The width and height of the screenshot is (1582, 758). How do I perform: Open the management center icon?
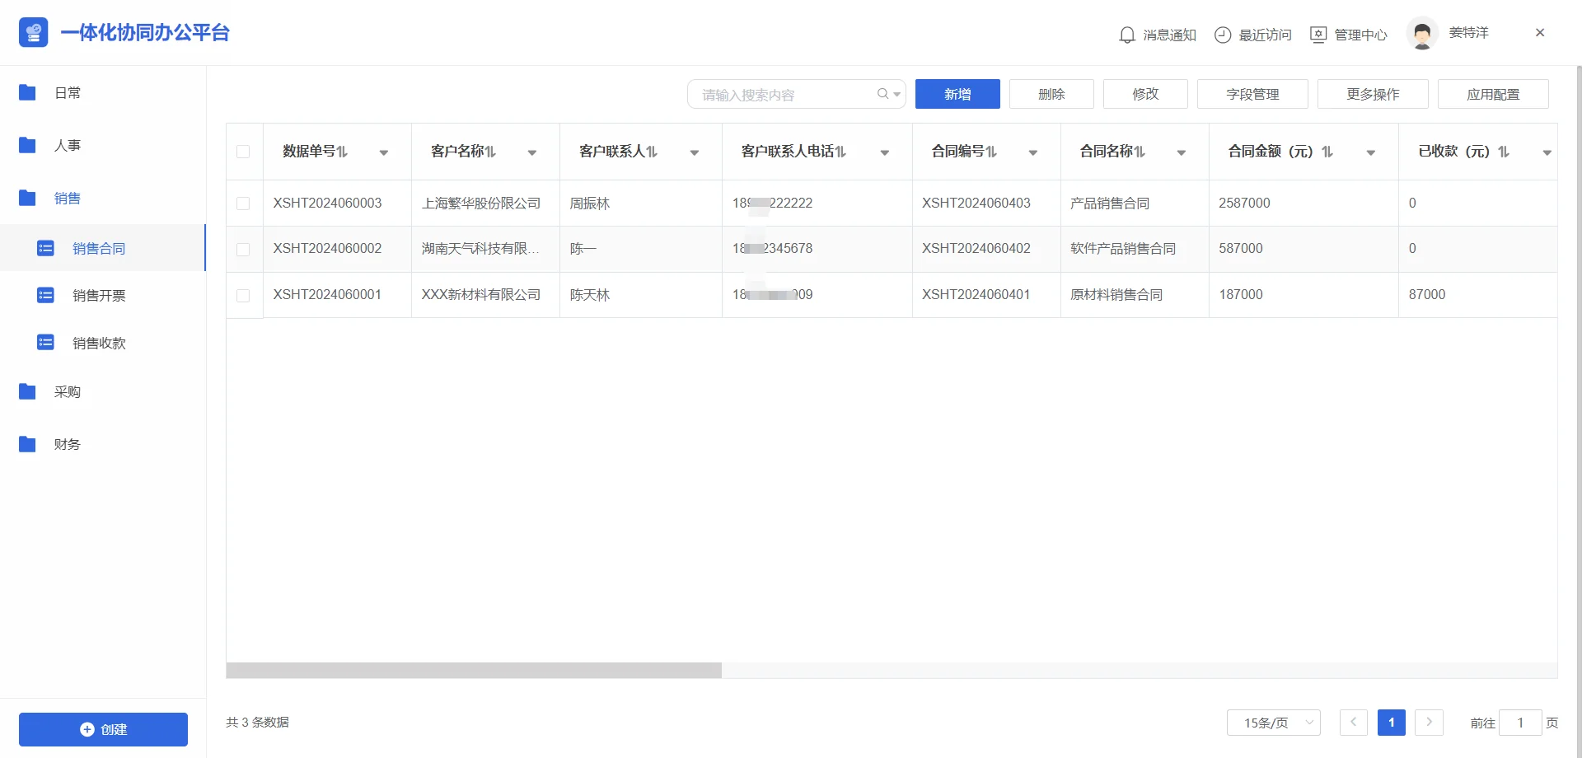click(x=1318, y=35)
